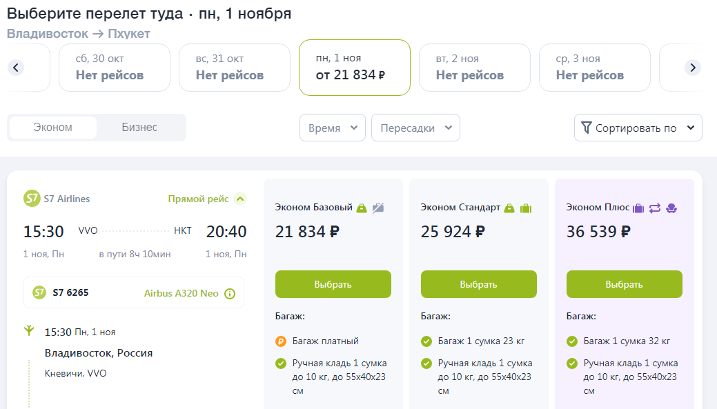This screenshot has height=409, width=717.
Task: Click the suitcase icon on Эконом Стандарт
Action: click(526, 208)
